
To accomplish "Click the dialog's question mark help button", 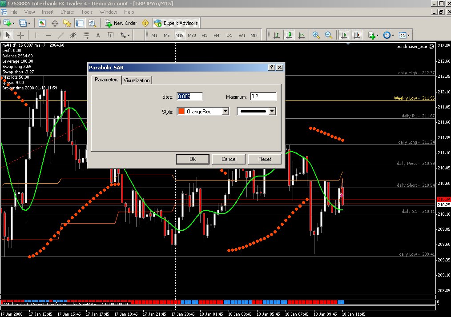I will pyautogui.click(x=272, y=68).
